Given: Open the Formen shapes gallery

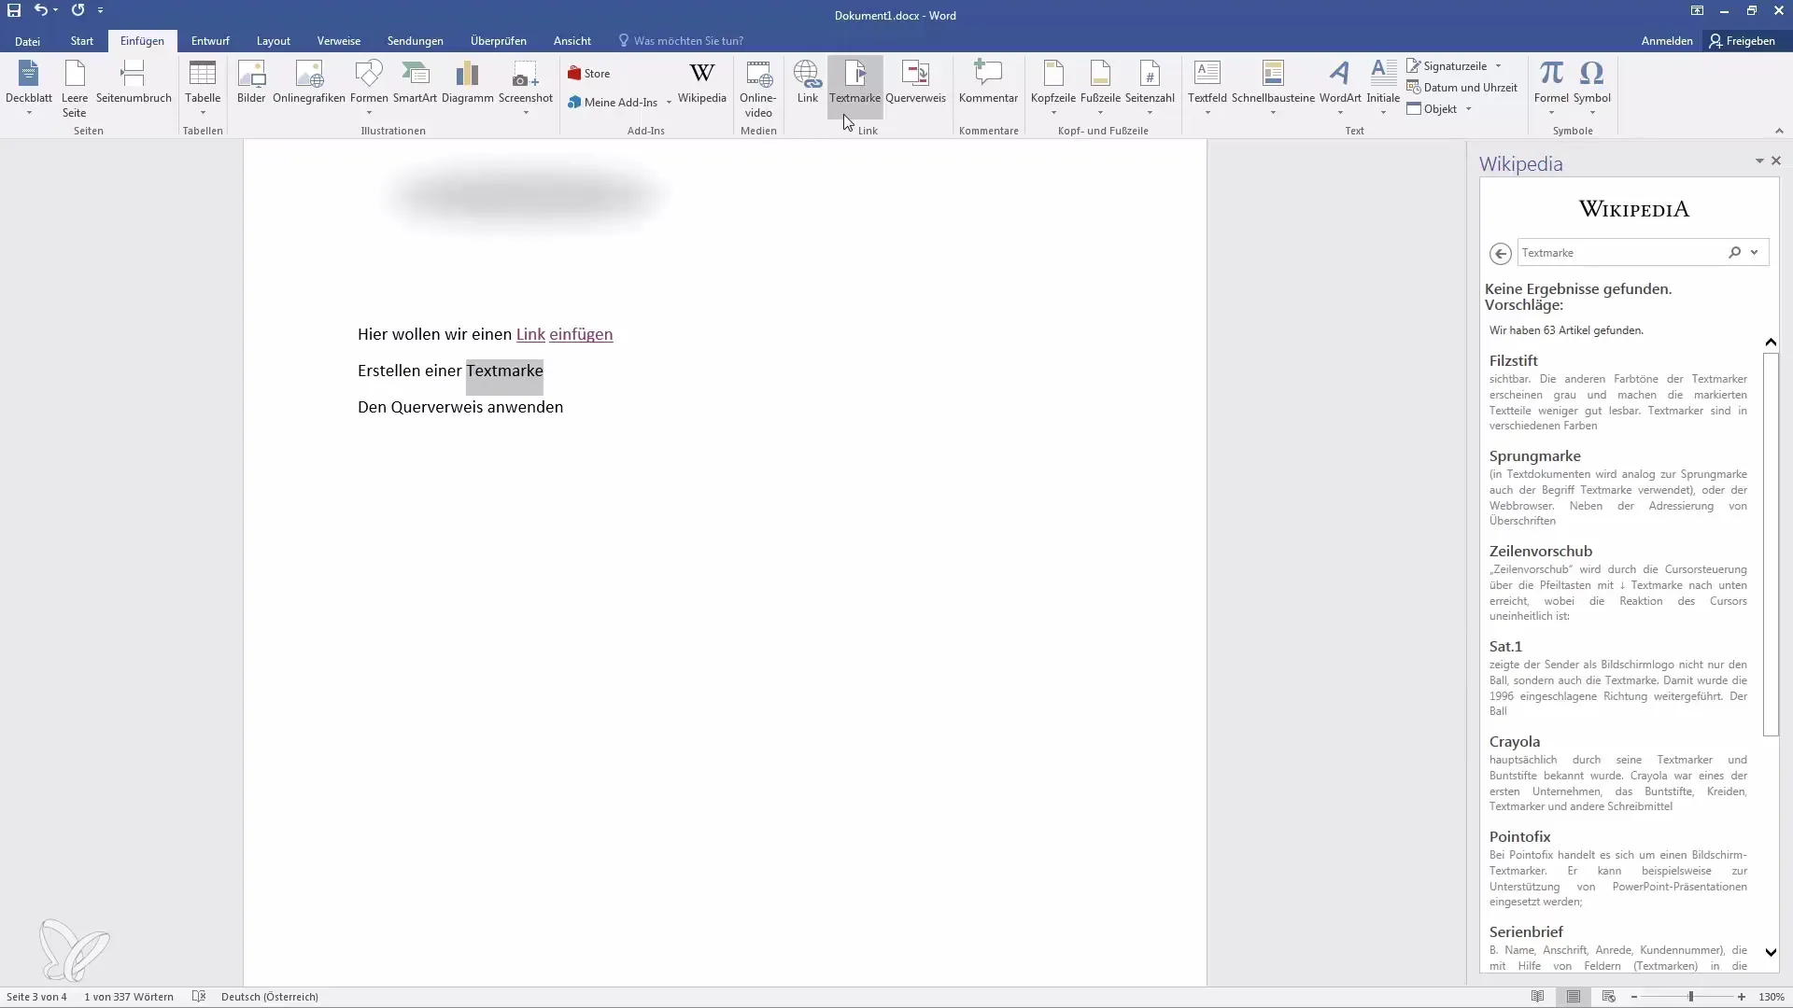Looking at the screenshot, I should (369, 88).
